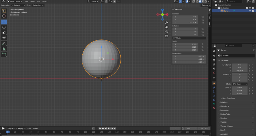Open the Add menu
The height and width of the screenshot is (136, 256).
tap(39, 1)
